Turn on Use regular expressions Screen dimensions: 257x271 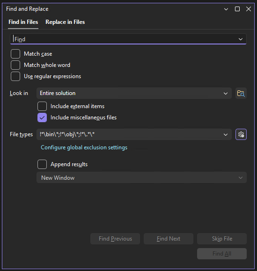[x=15, y=76]
